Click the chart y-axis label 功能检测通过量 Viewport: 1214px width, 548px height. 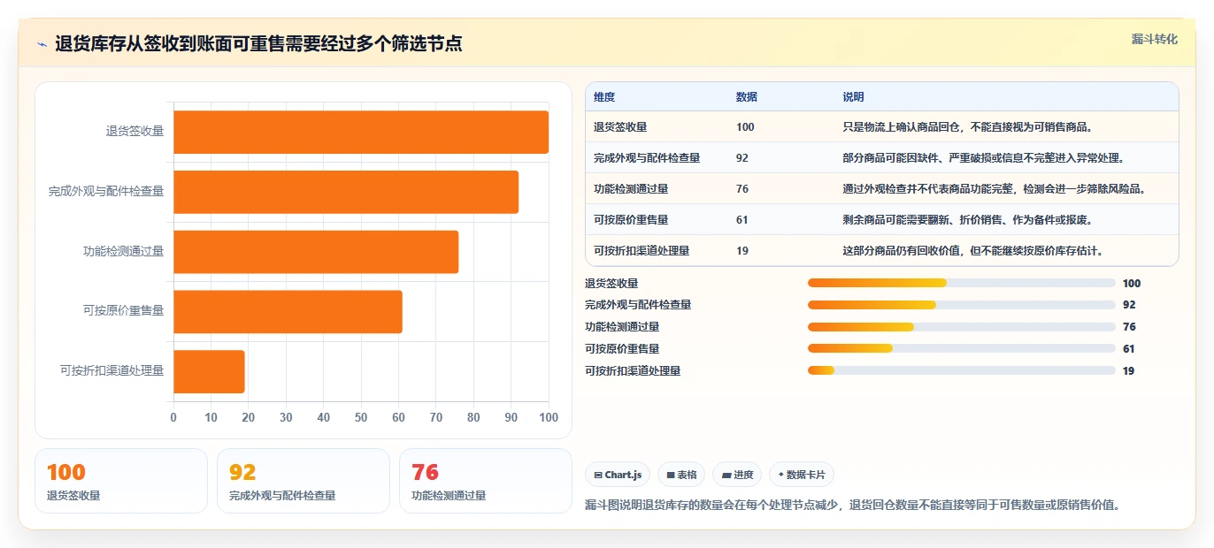click(x=123, y=252)
